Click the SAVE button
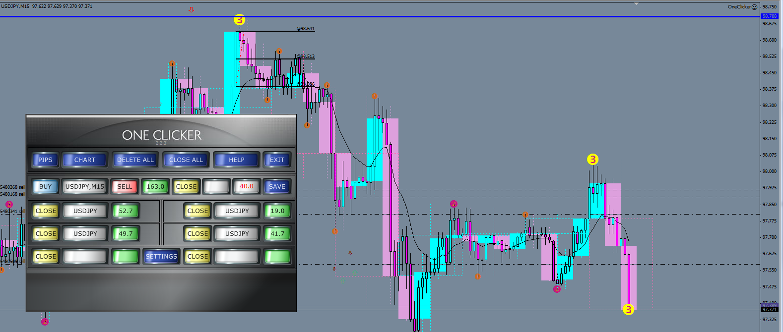This screenshot has height=332, width=783. (277, 186)
